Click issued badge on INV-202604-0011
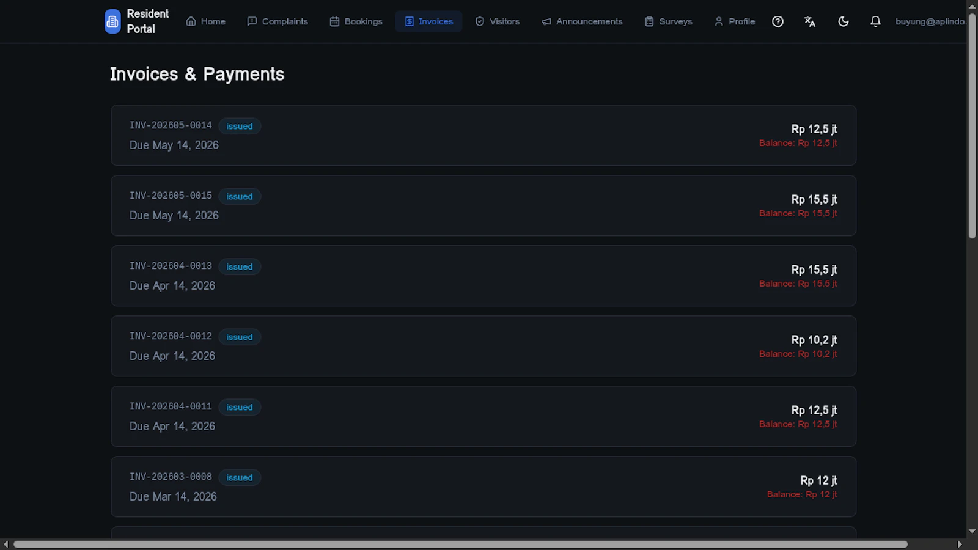Viewport: 978px width, 550px height. point(240,407)
